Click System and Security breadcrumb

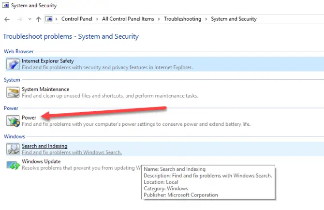pyautogui.click(x=234, y=19)
